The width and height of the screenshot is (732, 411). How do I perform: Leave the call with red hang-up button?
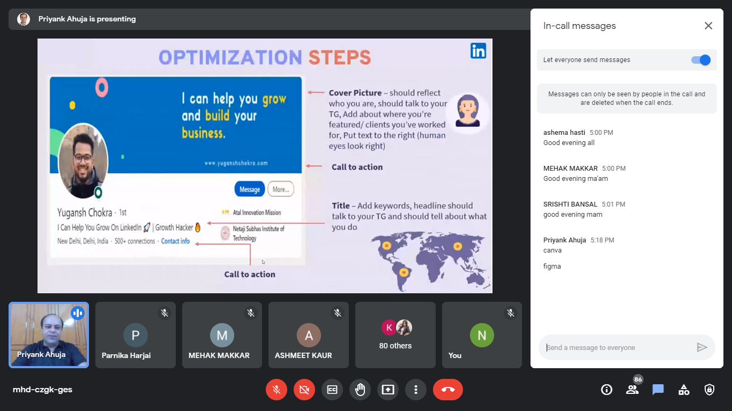(448, 390)
